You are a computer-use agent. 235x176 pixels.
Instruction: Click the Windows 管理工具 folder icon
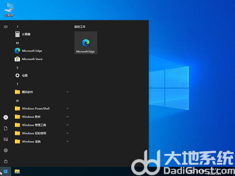[17, 125]
